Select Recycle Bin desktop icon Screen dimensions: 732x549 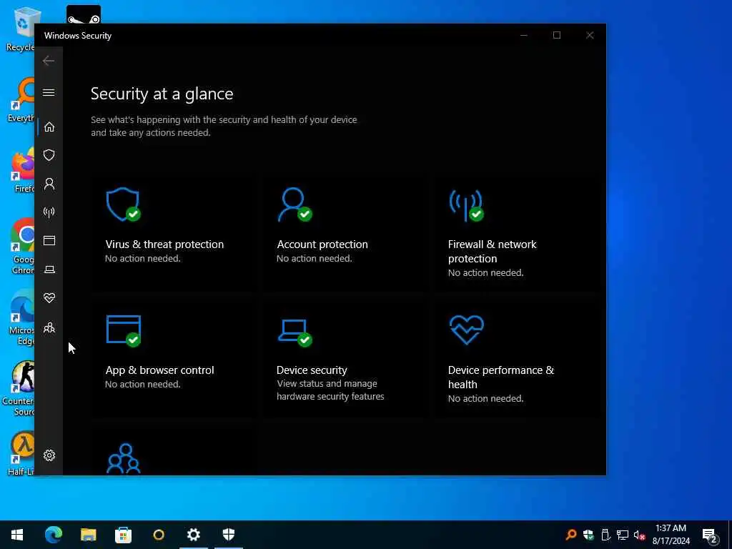[21, 29]
